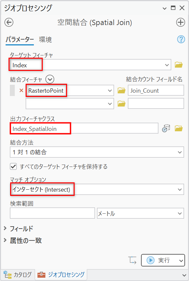Browse folder next to RastertoPoint join feature
Image resolution: width=189 pixels, height=281 pixels.
click(x=121, y=90)
